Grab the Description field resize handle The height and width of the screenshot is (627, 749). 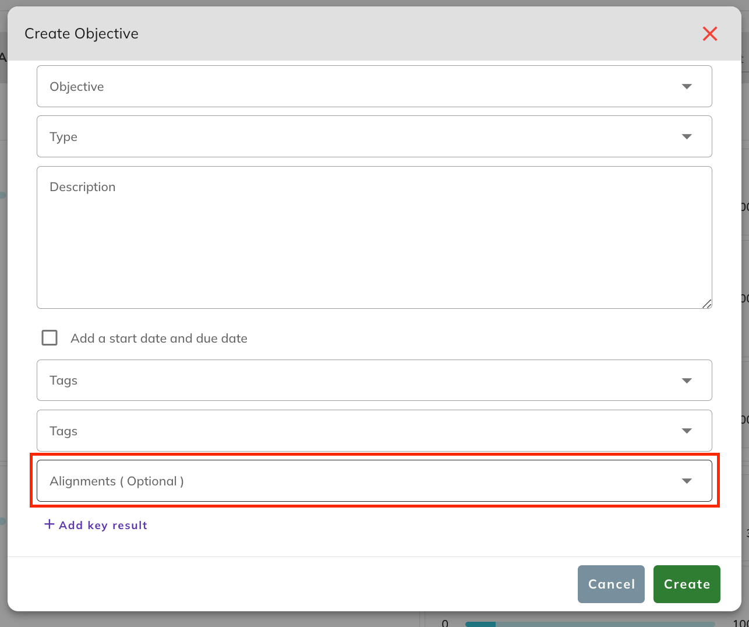(x=706, y=304)
